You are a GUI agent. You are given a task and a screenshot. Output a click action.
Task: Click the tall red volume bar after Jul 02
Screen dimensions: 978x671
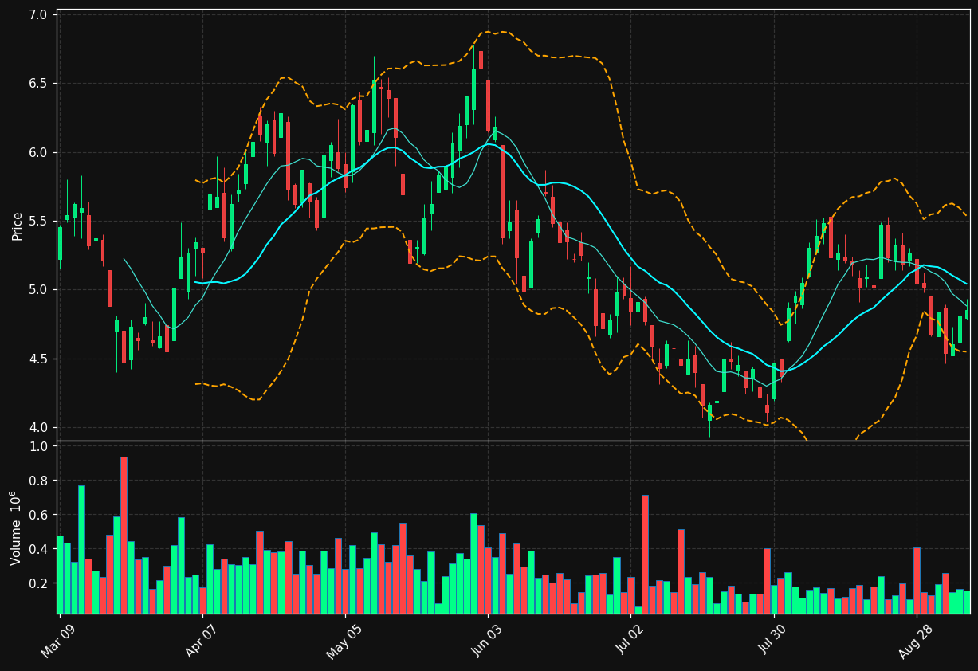click(645, 555)
